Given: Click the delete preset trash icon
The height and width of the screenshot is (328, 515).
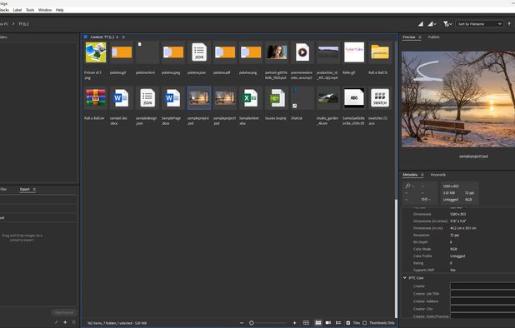Looking at the screenshot, I should pos(73,322).
